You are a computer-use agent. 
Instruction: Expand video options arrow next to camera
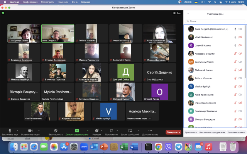coord(39,131)
